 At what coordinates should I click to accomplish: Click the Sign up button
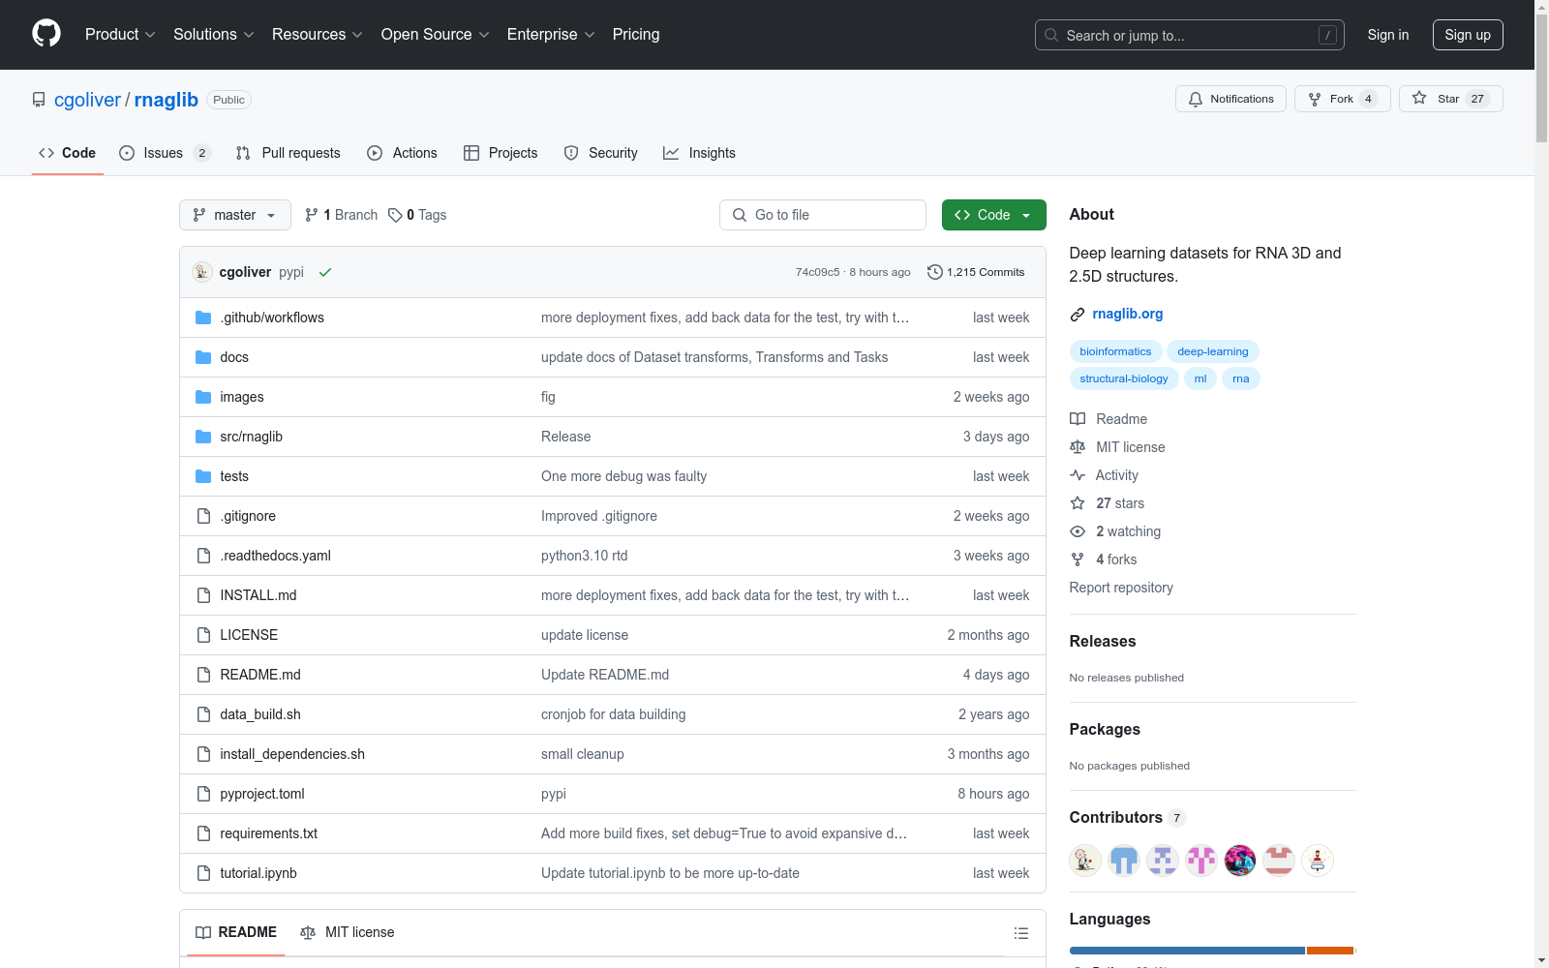[1468, 35]
